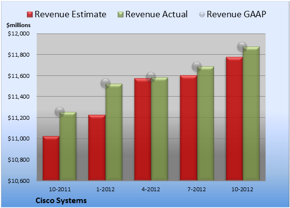Screen dimensions: 290x208
Task: Select the Revenue Actual legend label
Action: click(156, 14)
